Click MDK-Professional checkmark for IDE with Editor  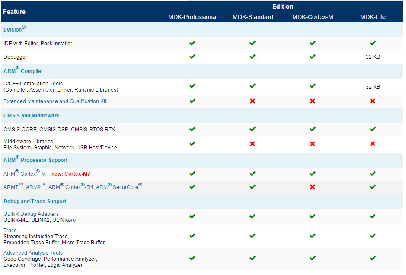click(x=192, y=43)
